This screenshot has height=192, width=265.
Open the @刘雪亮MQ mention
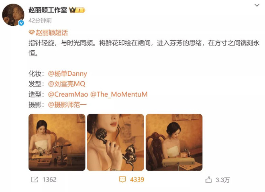tap(67, 84)
